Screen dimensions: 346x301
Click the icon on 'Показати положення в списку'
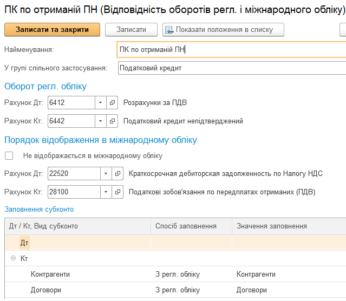point(168,30)
